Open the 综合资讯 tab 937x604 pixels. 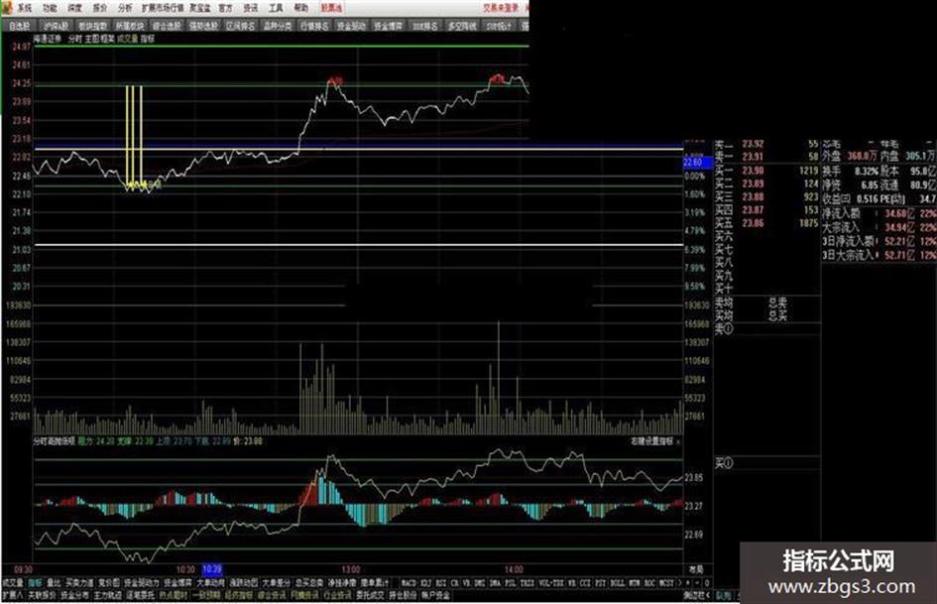272,596
